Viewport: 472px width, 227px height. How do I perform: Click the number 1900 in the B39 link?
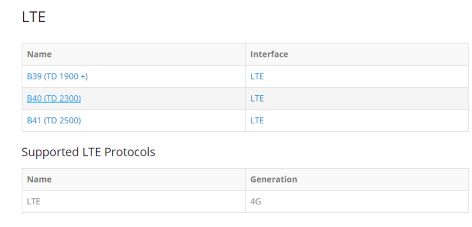pos(70,77)
